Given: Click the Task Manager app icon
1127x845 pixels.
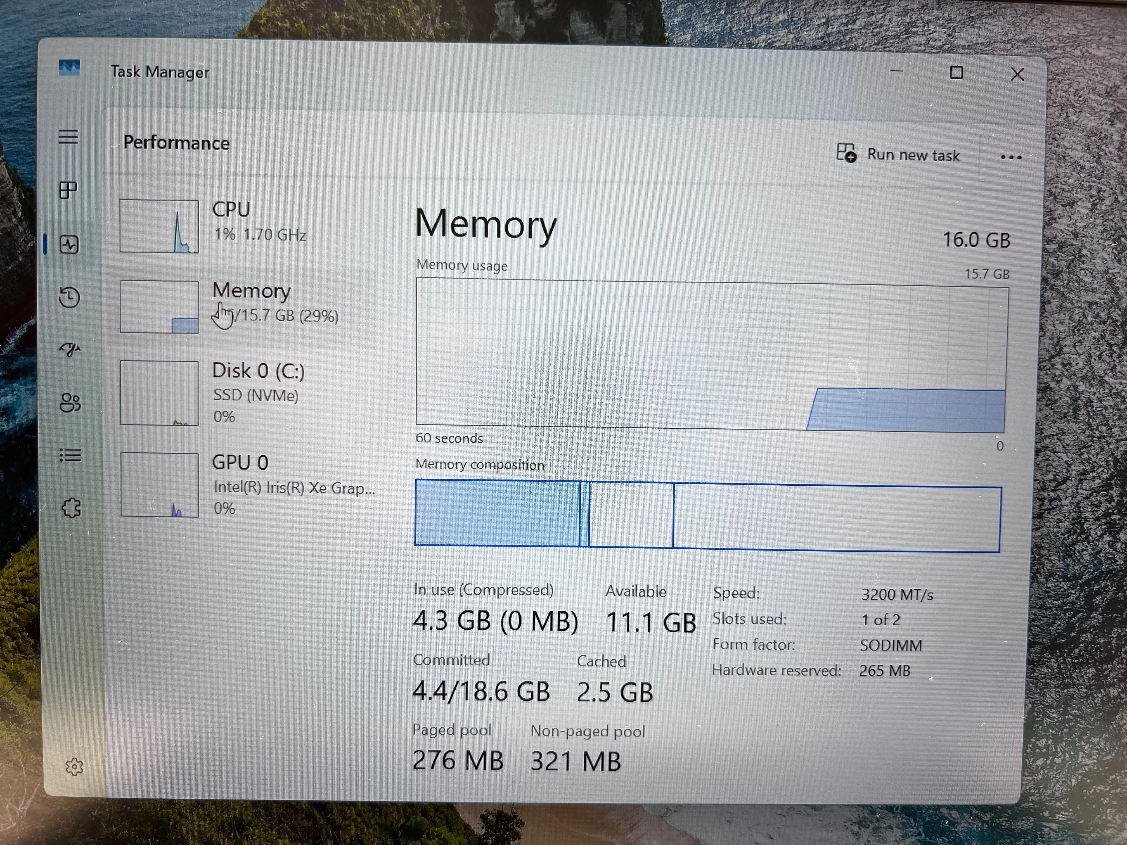Looking at the screenshot, I should (x=69, y=67).
